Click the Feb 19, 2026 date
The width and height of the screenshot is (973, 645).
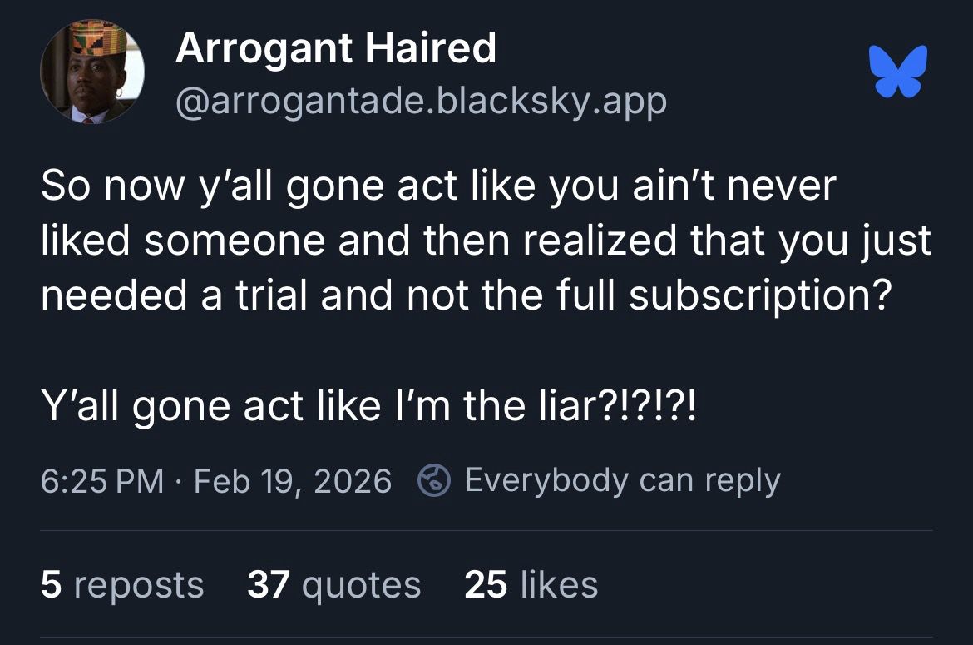click(292, 481)
